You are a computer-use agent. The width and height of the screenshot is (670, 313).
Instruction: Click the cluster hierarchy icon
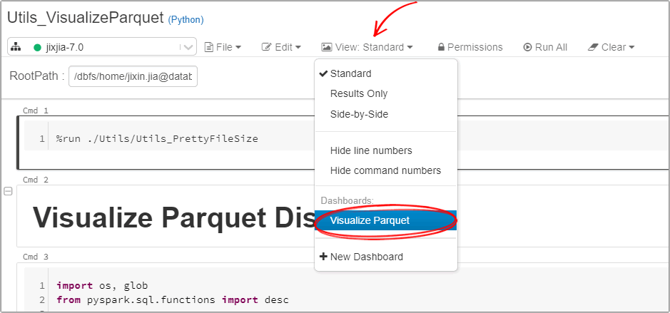pos(16,47)
